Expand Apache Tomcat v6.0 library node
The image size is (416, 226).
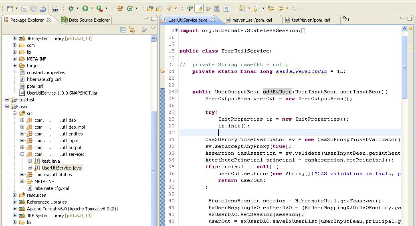(x=14, y=209)
